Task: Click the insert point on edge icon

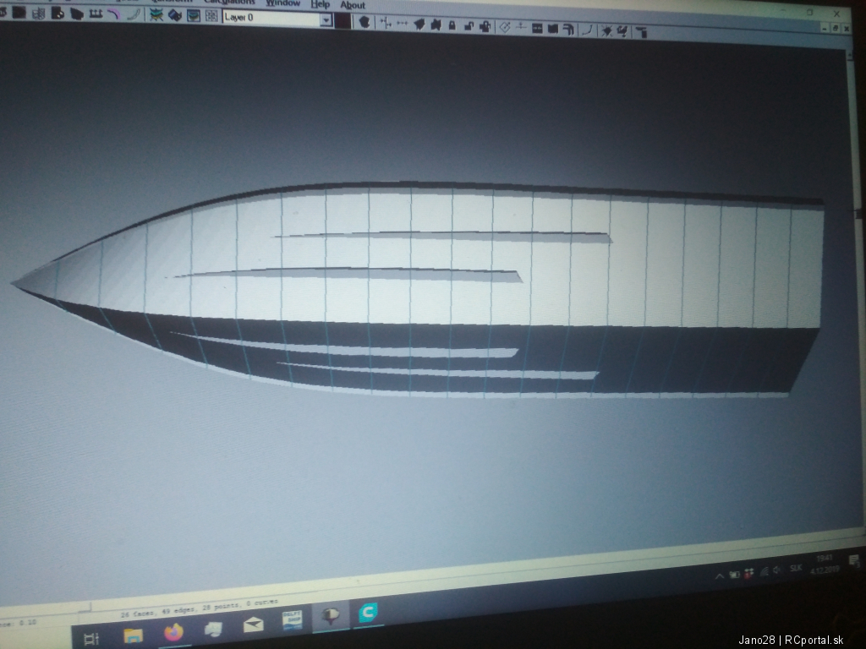Action: 386,23
